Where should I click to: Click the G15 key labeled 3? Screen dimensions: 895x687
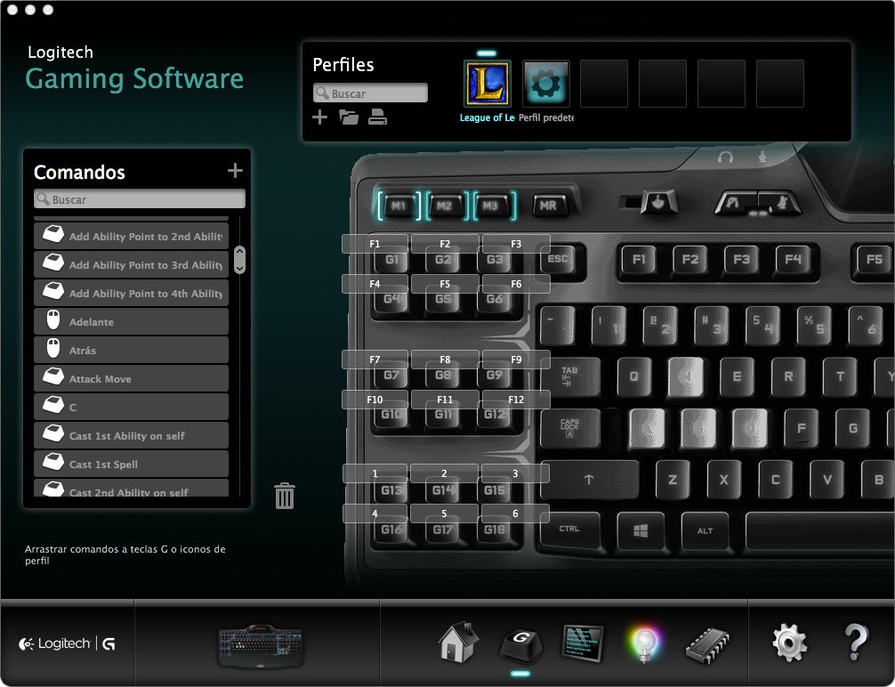495,490
